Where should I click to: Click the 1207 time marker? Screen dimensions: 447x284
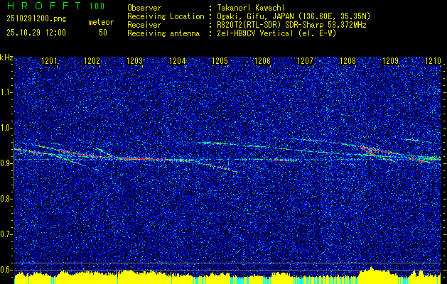(306, 60)
